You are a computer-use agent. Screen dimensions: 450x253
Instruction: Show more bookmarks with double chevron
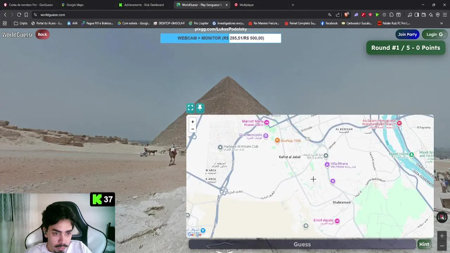442,23
